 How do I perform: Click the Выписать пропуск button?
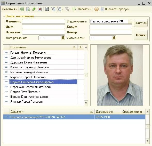(x=115, y=9)
